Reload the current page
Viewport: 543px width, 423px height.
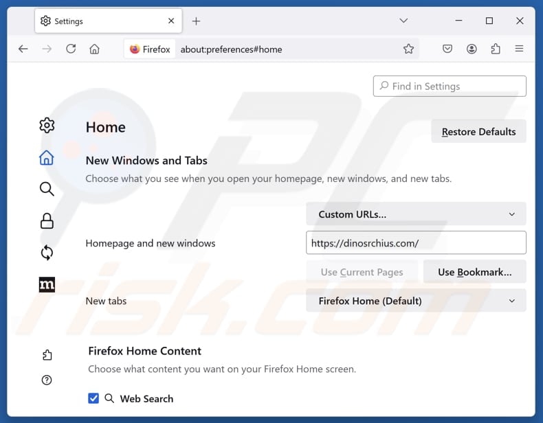[71, 49]
